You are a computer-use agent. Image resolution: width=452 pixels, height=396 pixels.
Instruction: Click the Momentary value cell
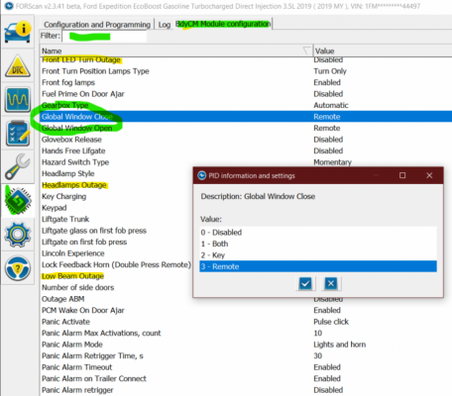coord(332,162)
